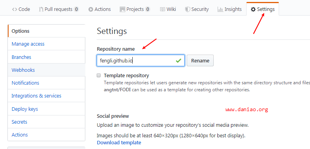Click the Repository name label
The image size is (310, 149).
116,49
